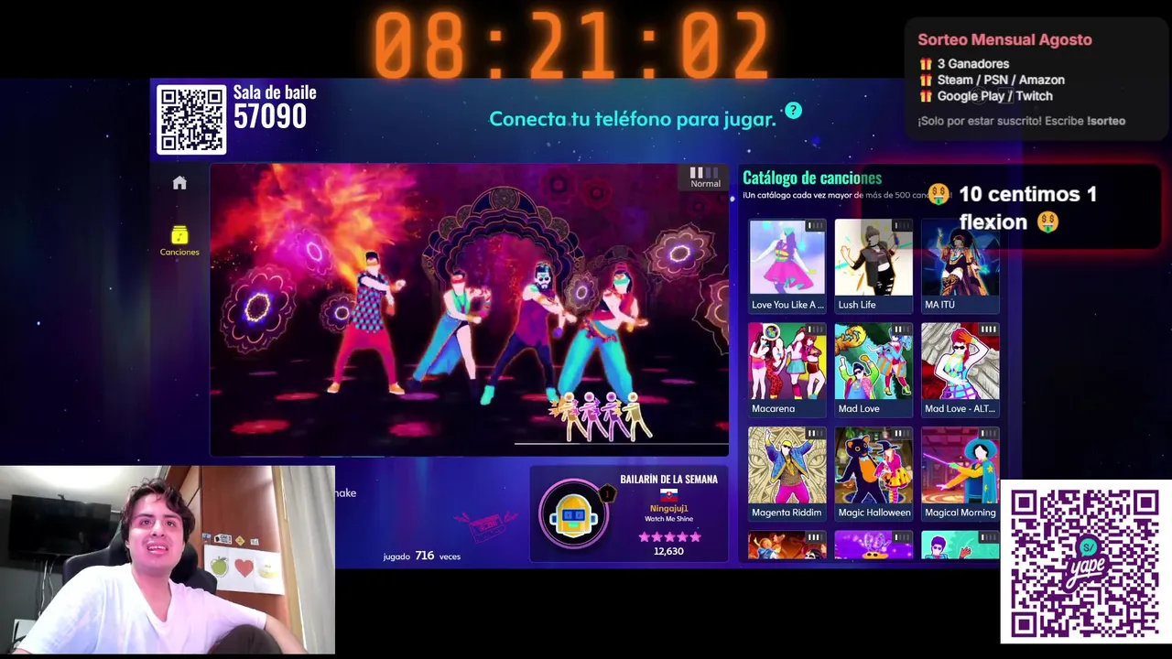The image size is (1172, 659).
Task: Click difficulty bars on Love You Like A card
Action: [x=814, y=226]
